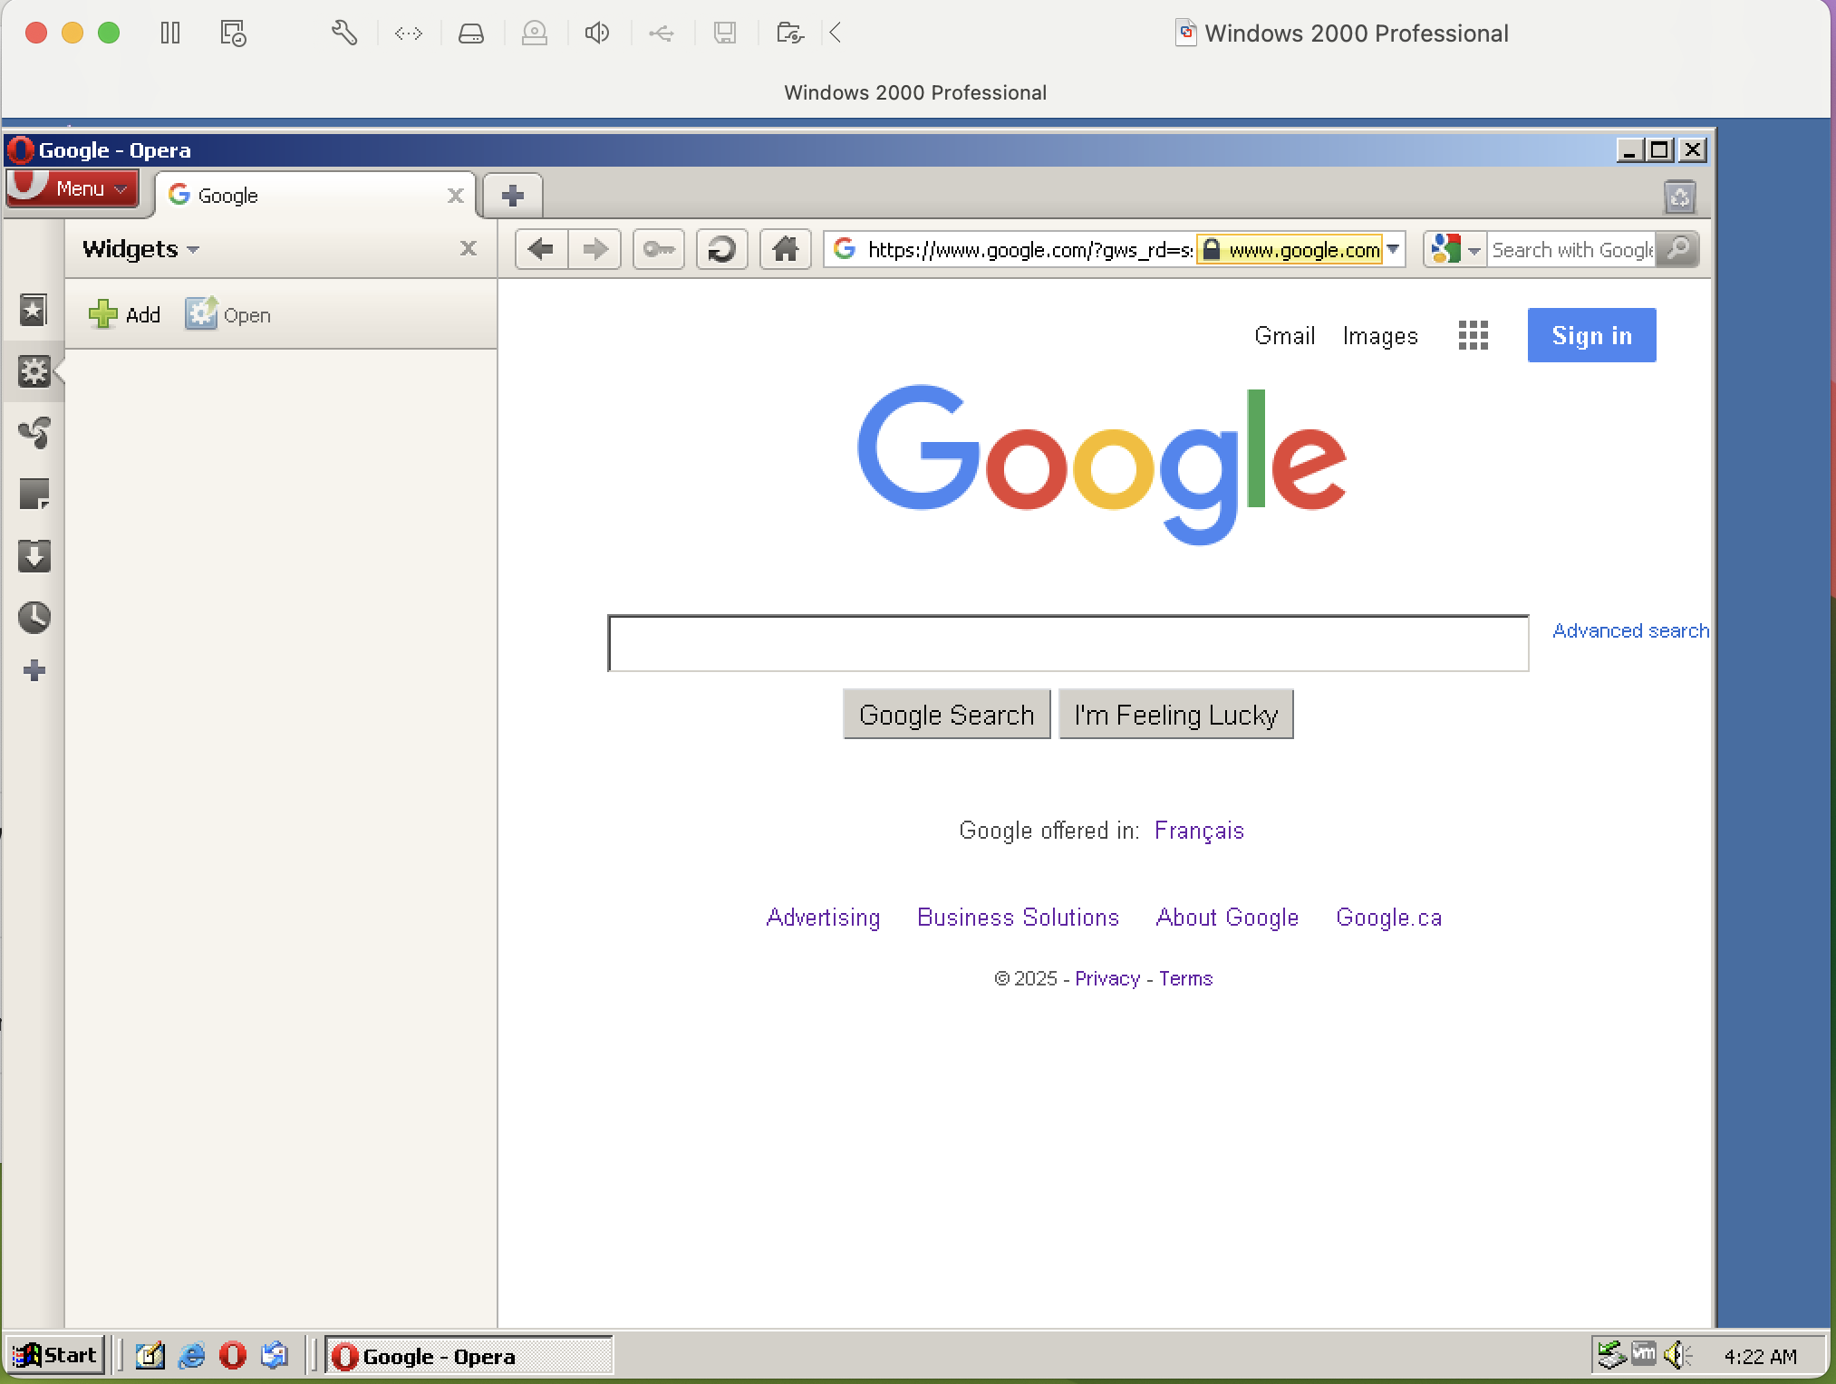Open the Downloads panel icon
Viewport: 1836px width, 1384px height.
[x=34, y=556]
